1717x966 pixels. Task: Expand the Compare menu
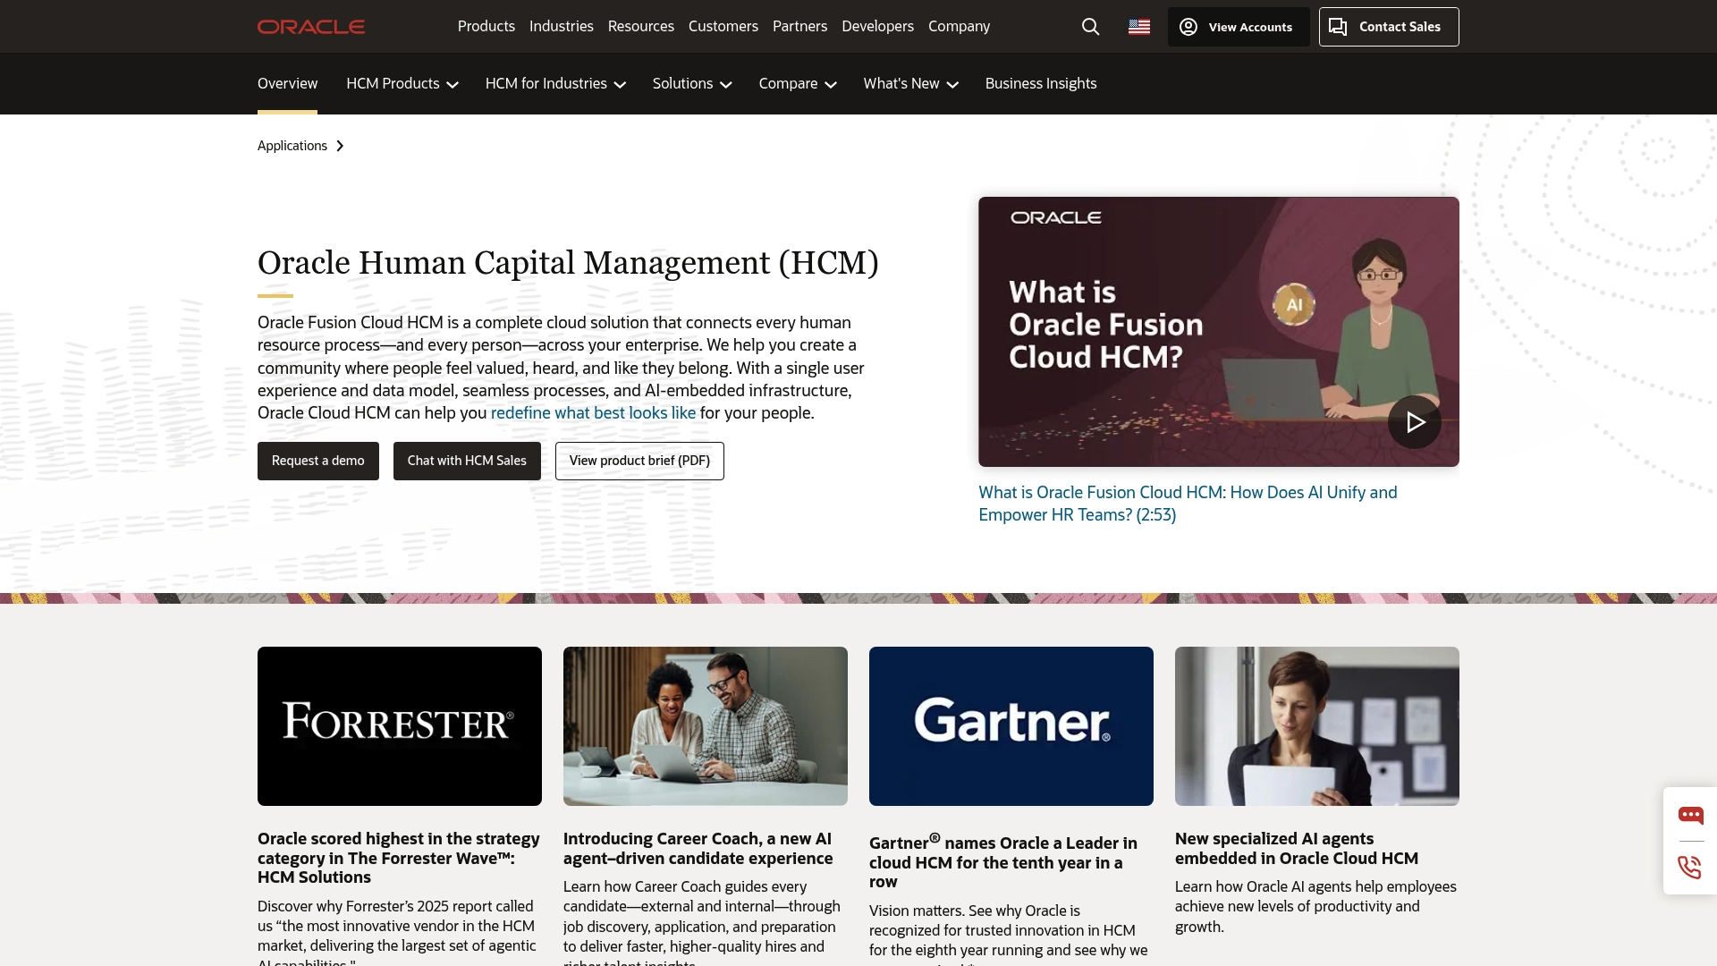(796, 83)
